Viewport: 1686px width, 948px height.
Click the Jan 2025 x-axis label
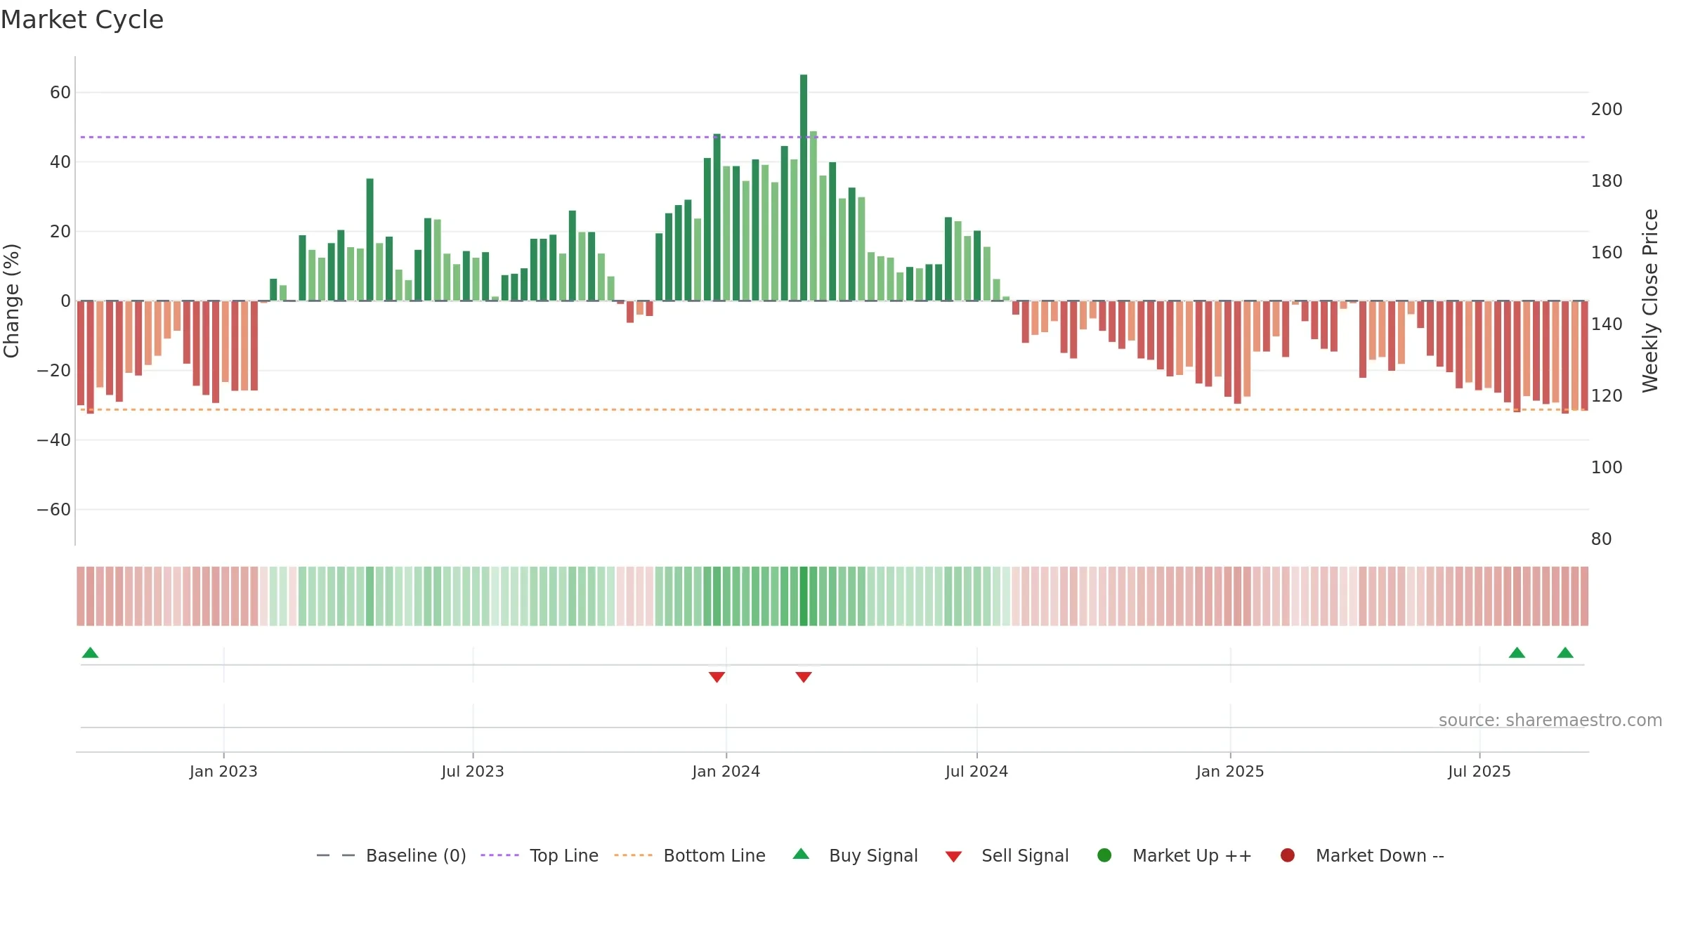tap(1230, 771)
